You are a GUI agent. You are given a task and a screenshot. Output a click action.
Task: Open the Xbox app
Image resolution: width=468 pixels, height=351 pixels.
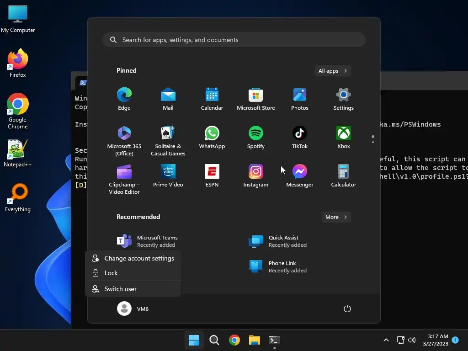[x=344, y=137]
